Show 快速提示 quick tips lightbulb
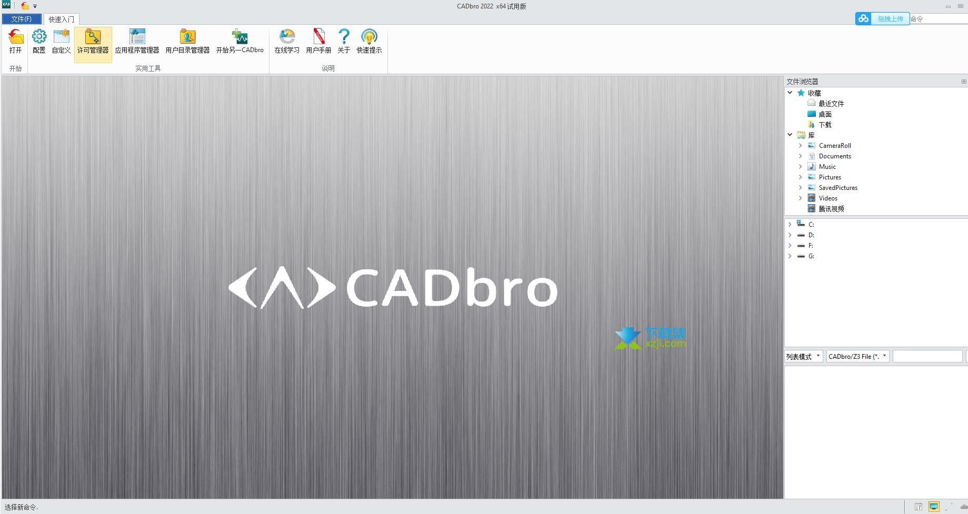This screenshot has height=514, width=968. pos(370,42)
